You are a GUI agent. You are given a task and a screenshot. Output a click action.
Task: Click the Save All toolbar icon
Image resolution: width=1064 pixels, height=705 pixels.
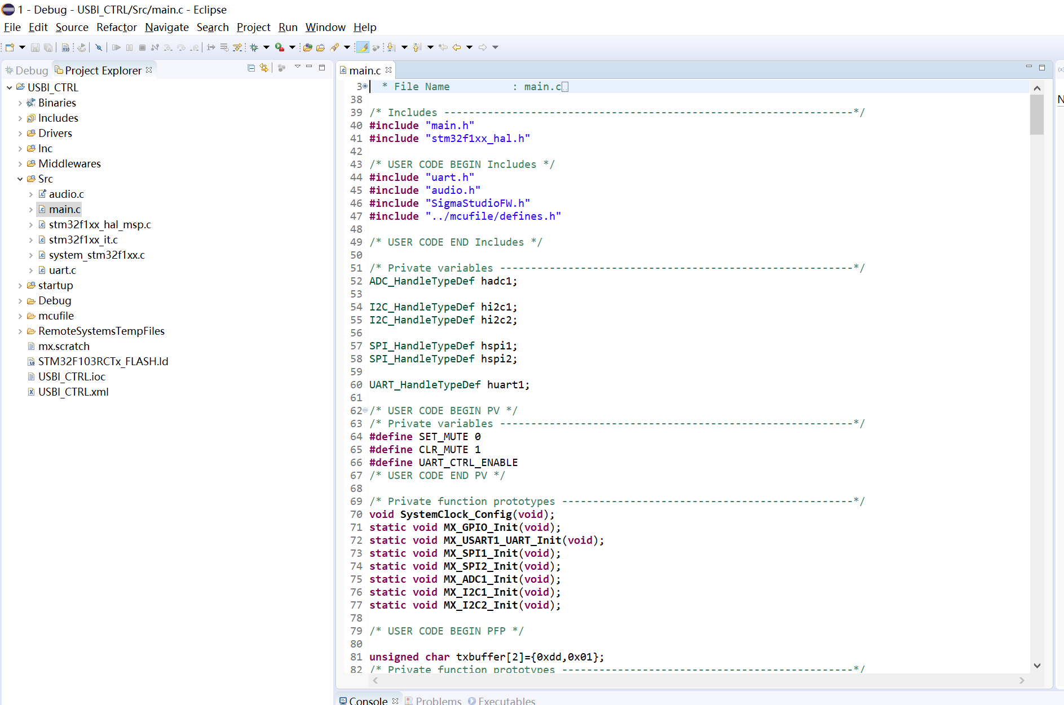(x=48, y=47)
